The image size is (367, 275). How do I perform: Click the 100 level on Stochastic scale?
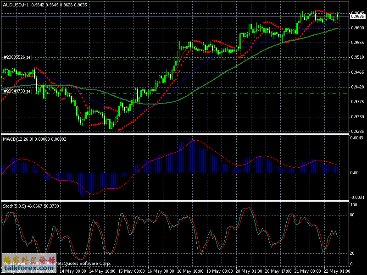354,205
